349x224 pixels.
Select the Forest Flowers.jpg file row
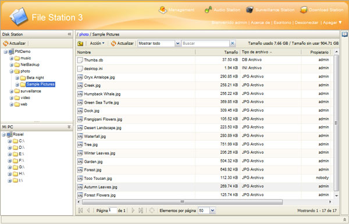pyautogui.click(x=204, y=195)
